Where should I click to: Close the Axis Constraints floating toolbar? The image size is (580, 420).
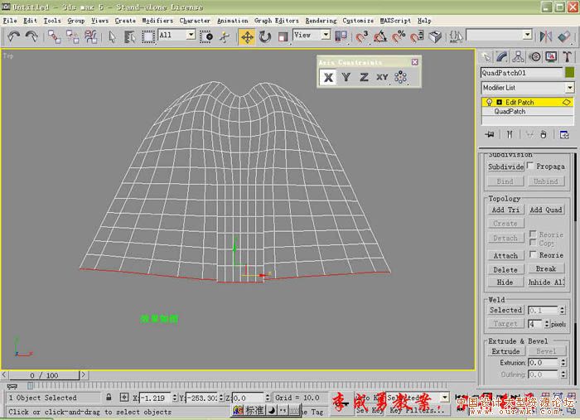(414, 62)
